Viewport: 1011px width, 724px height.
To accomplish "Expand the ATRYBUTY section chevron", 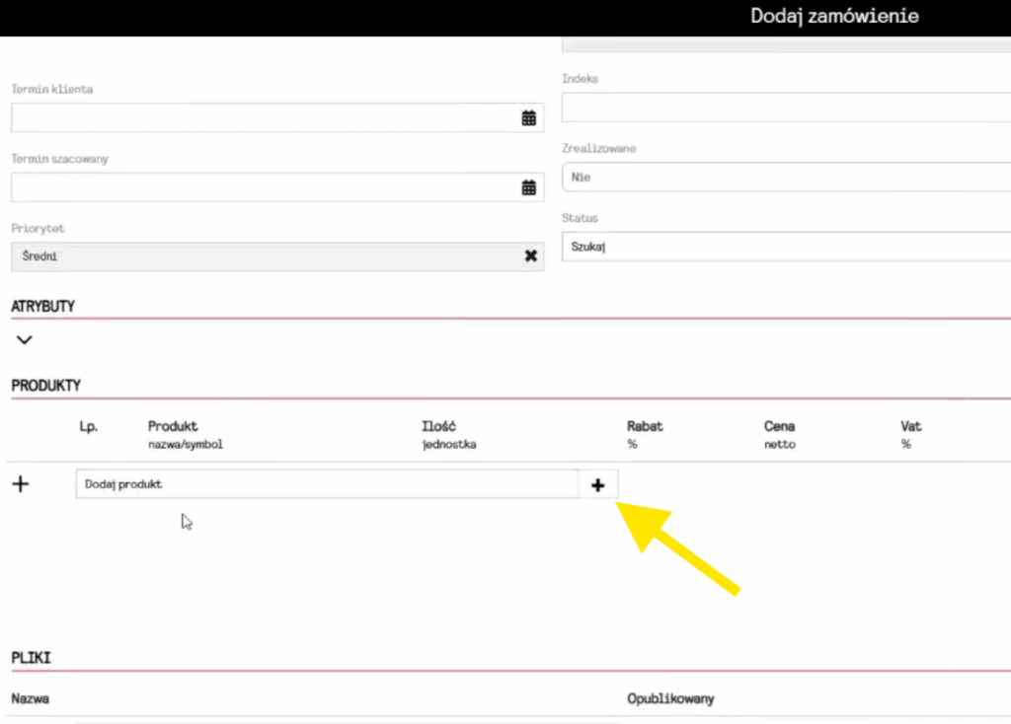I will pyautogui.click(x=25, y=340).
